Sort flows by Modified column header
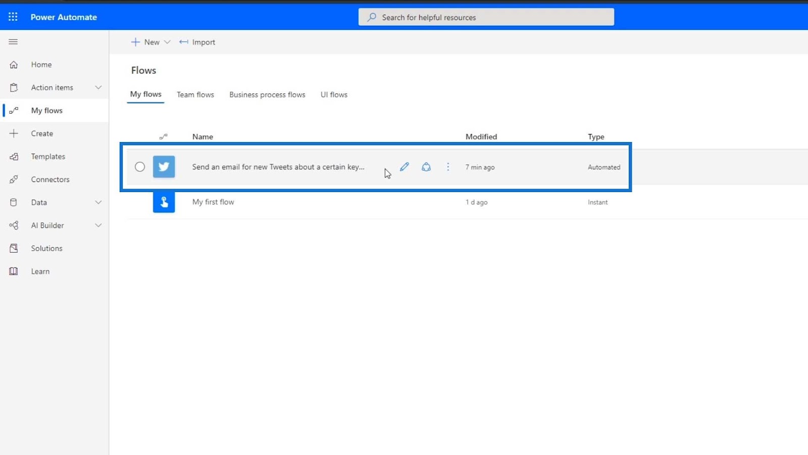 481,136
